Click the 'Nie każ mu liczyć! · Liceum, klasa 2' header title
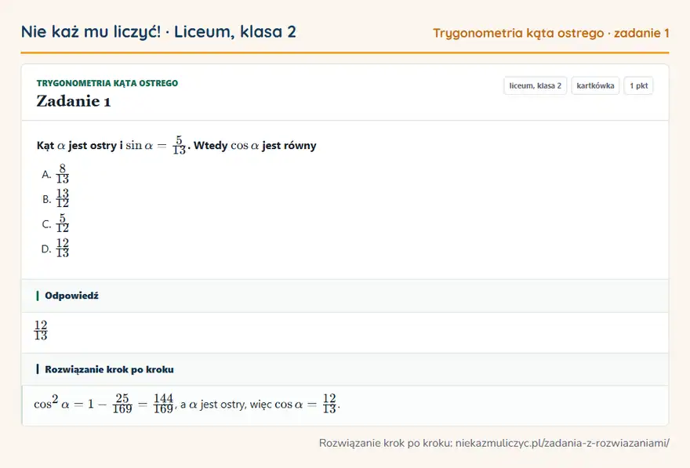This screenshot has height=468, width=690. coord(158,32)
